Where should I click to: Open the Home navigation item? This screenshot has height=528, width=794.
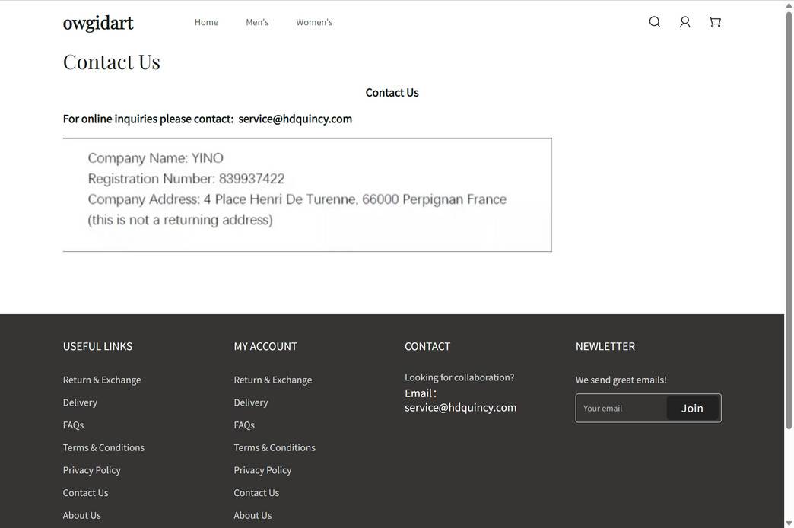(206, 22)
